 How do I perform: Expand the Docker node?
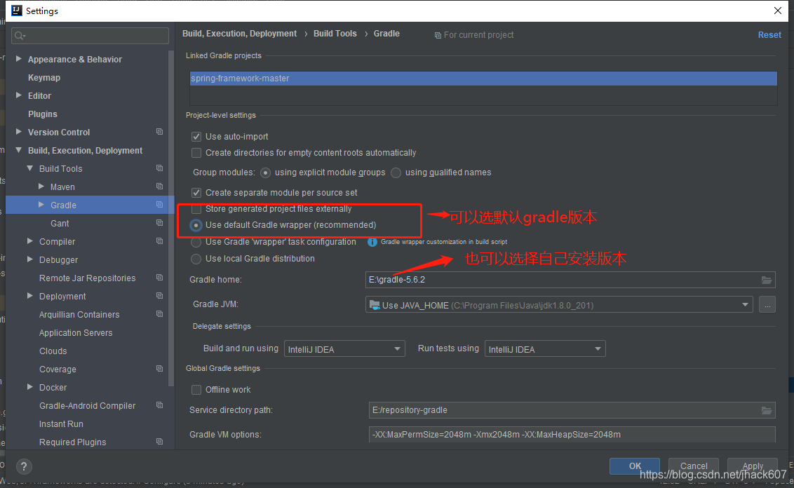coord(30,387)
